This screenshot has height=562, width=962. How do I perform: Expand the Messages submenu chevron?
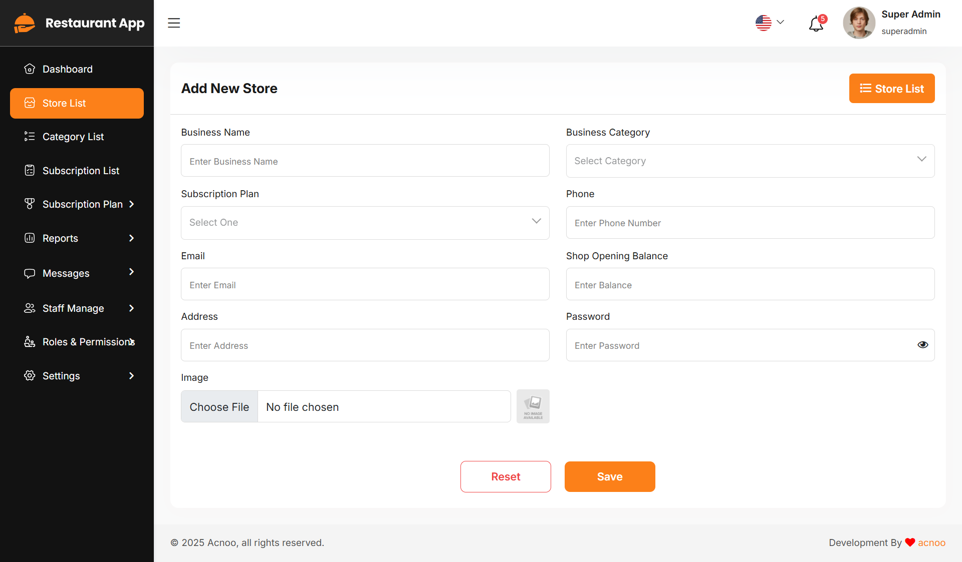point(131,272)
